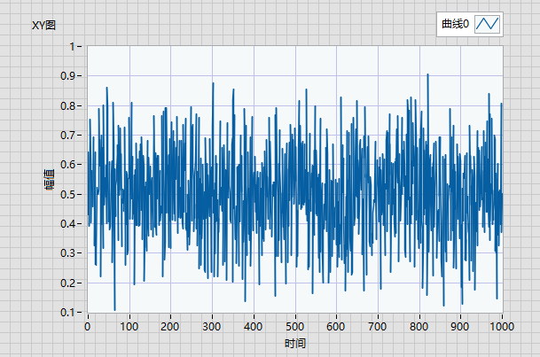Click Y-axis tick value 0.7

pos(68,136)
